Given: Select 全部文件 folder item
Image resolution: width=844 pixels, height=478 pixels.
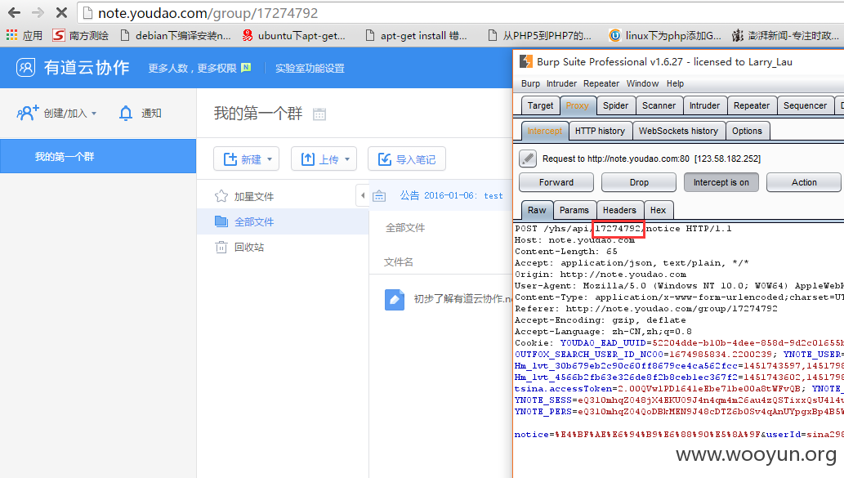Looking at the screenshot, I should [283, 221].
